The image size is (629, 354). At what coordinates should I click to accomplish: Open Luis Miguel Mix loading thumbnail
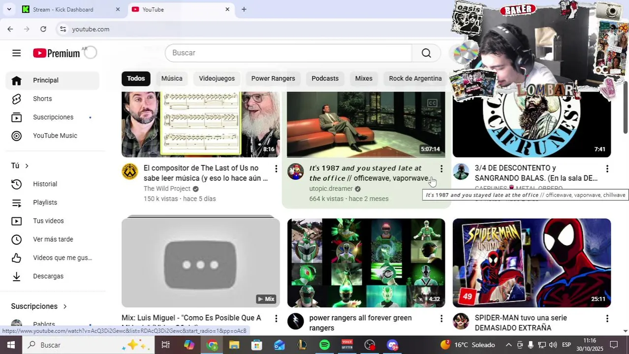[x=201, y=262]
